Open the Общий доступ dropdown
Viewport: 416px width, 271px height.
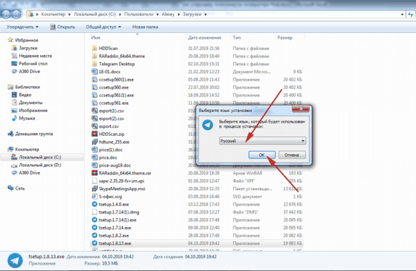click(x=104, y=27)
